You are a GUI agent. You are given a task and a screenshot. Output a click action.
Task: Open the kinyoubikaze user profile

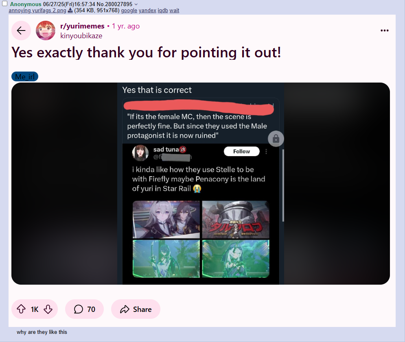[x=81, y=36]
